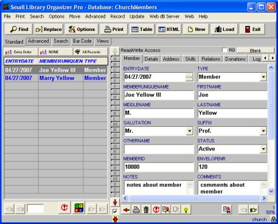Click the empty OTHERNAME input field
This screenshot has width=278, height=224.
[x=159, y=149]
